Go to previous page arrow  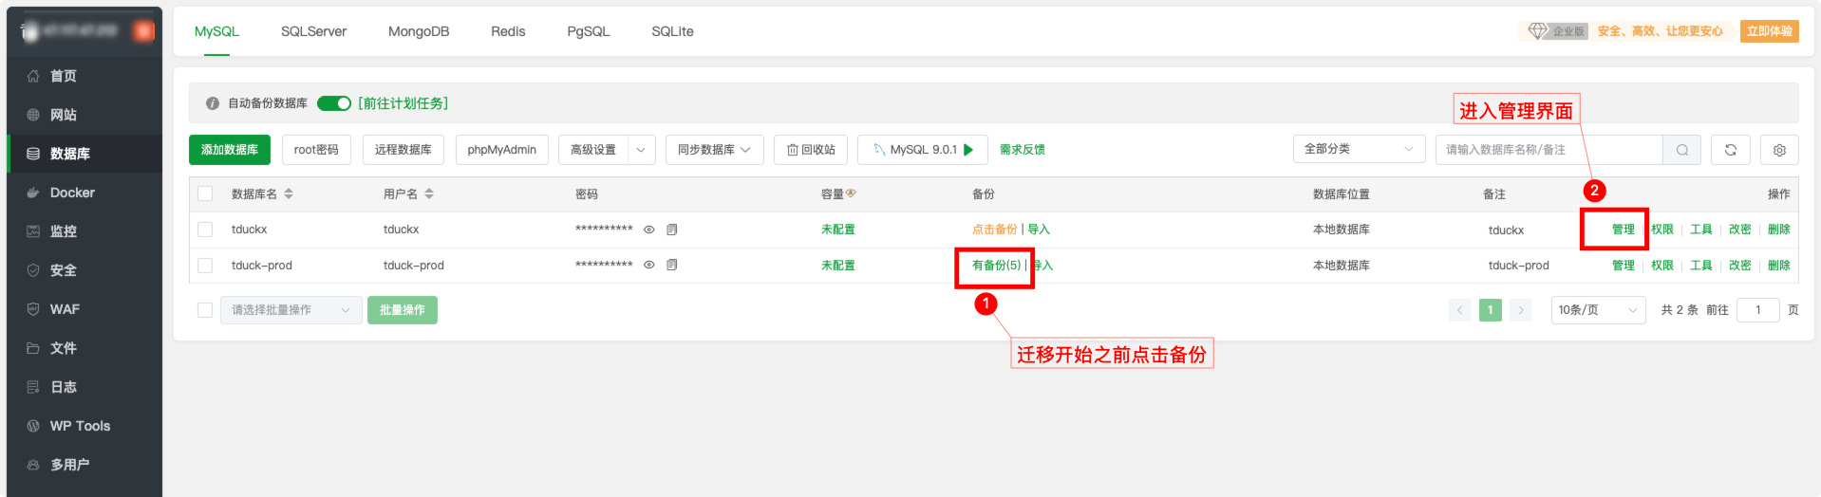click(x=1460, y=310)
